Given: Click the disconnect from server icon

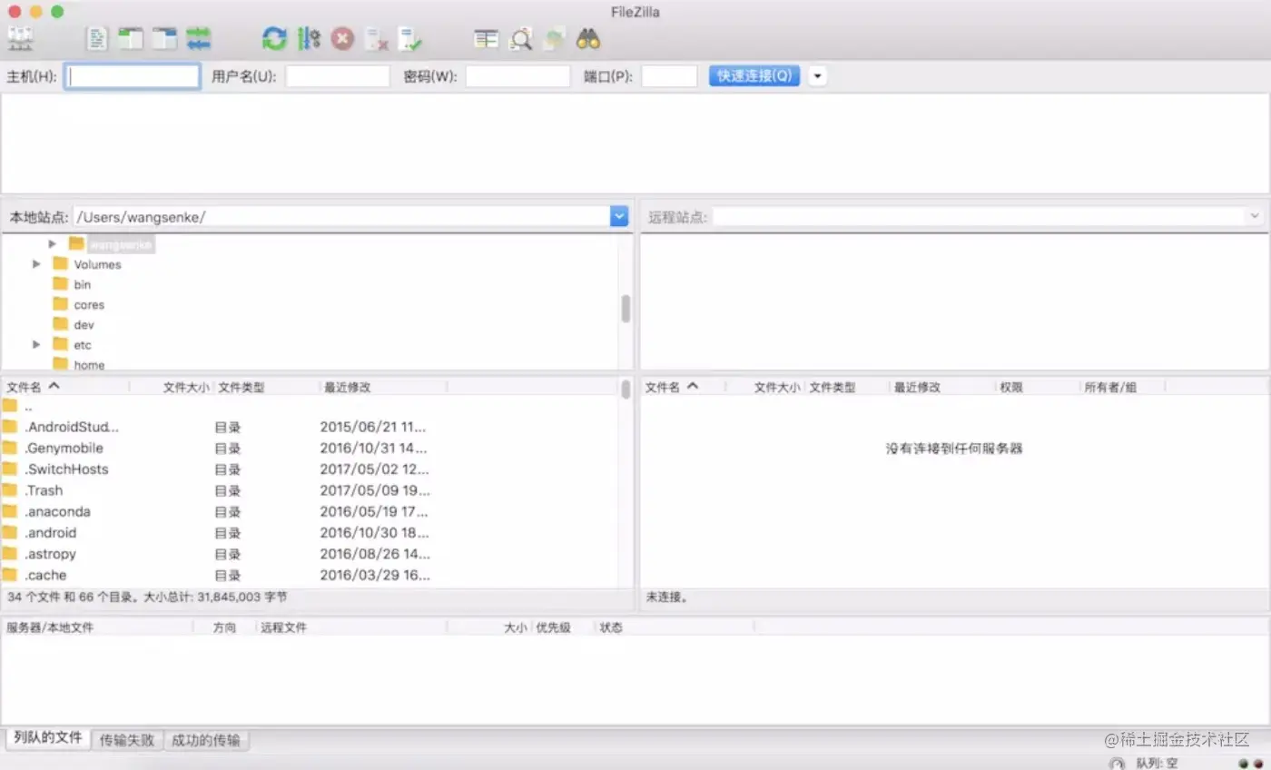Looking at the screenshot, I should tap(376, 38).
